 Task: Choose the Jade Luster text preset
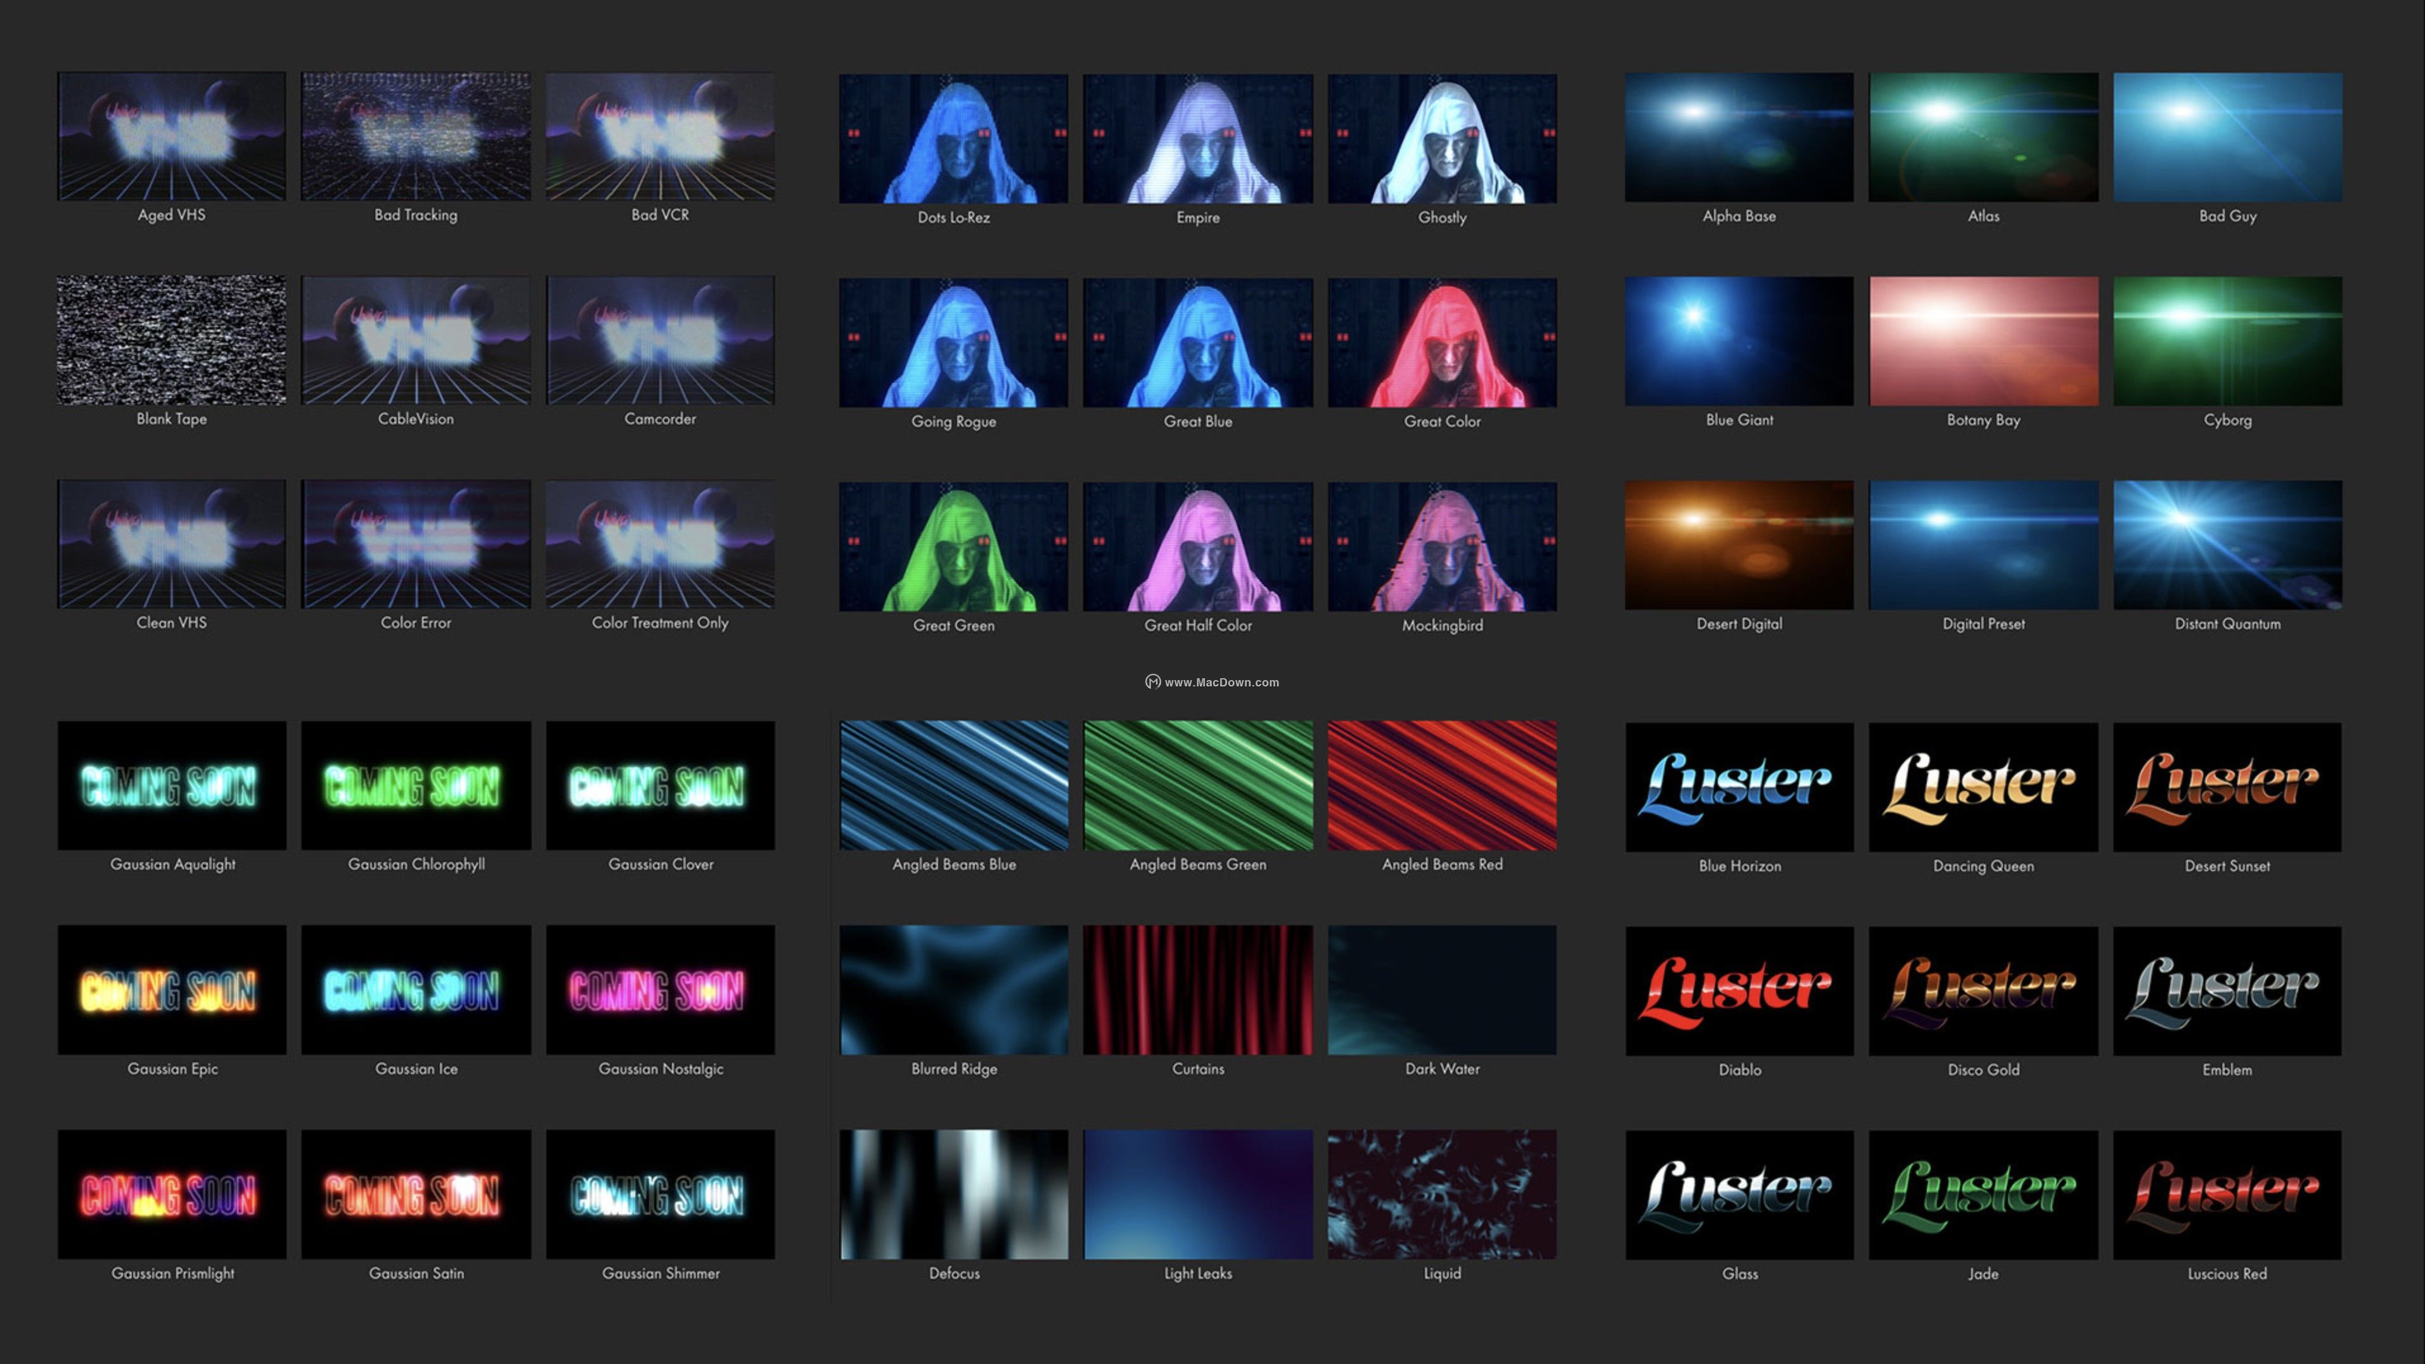click(x=1983, y=1195)
